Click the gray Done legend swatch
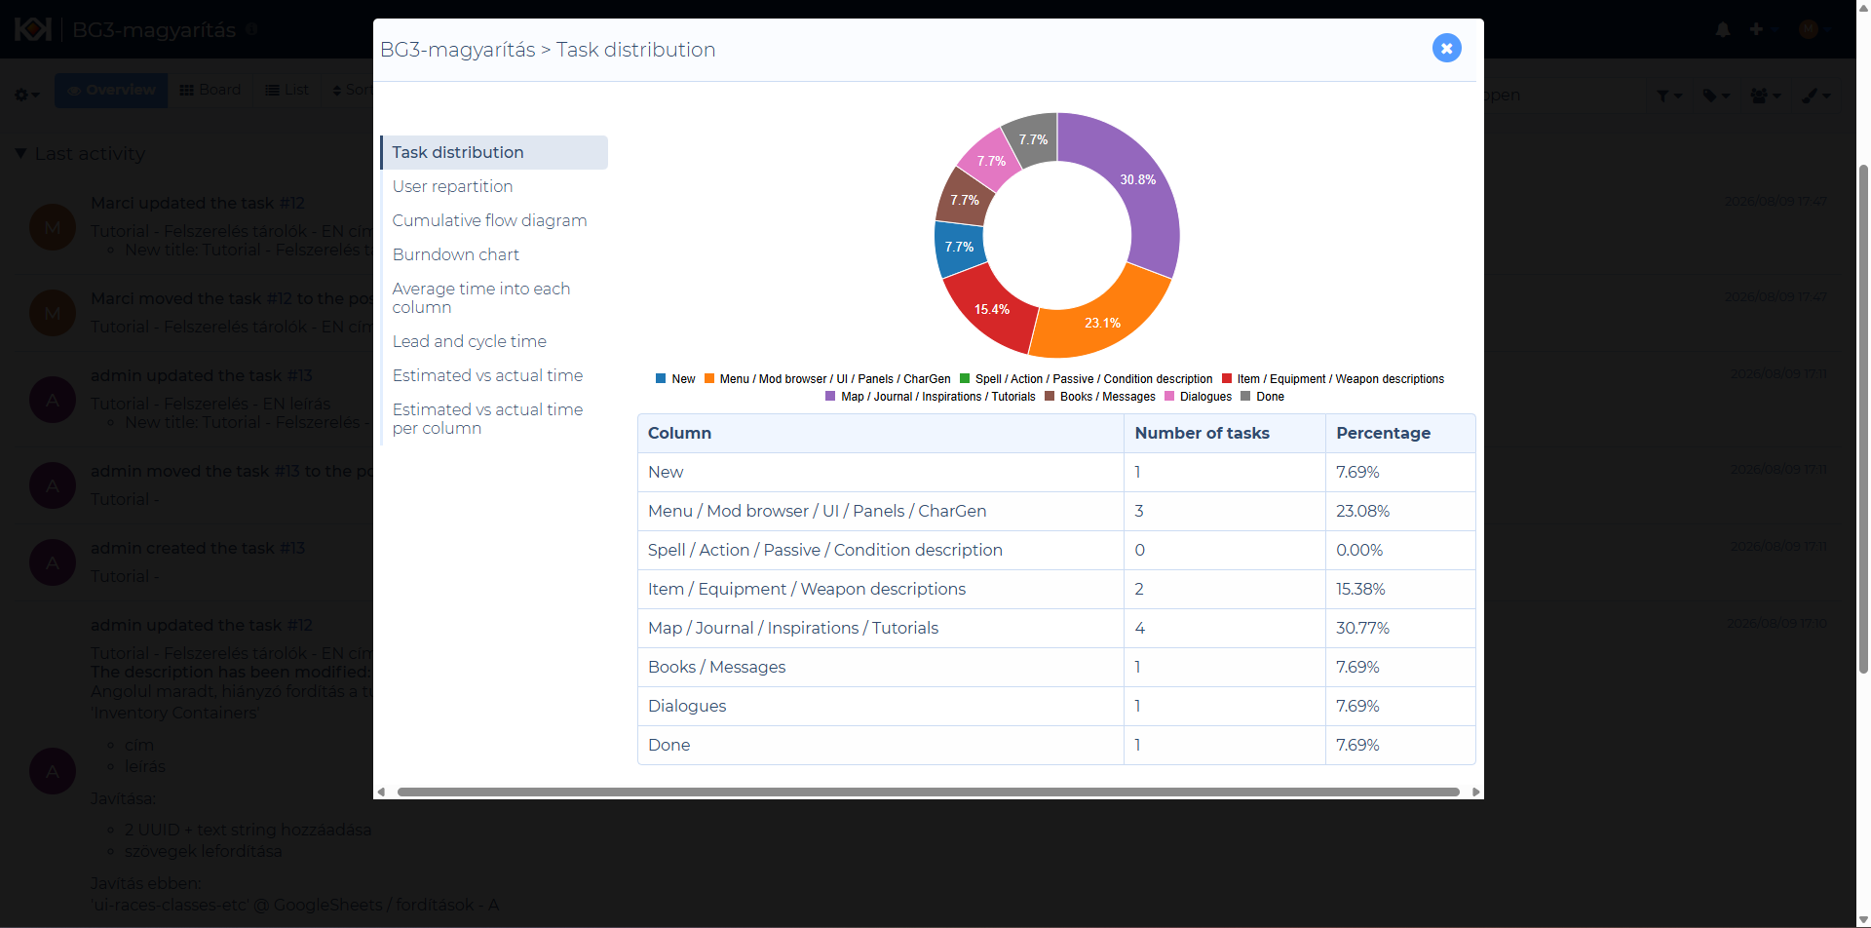The height and width of the screenshot is (928, 1871). [1245, 397]
